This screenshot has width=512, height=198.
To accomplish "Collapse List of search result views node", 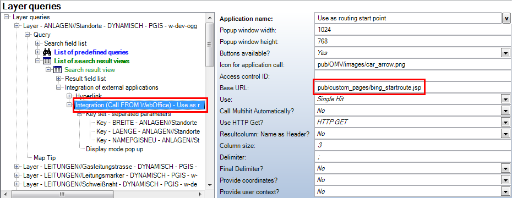I will pos(37,61).
